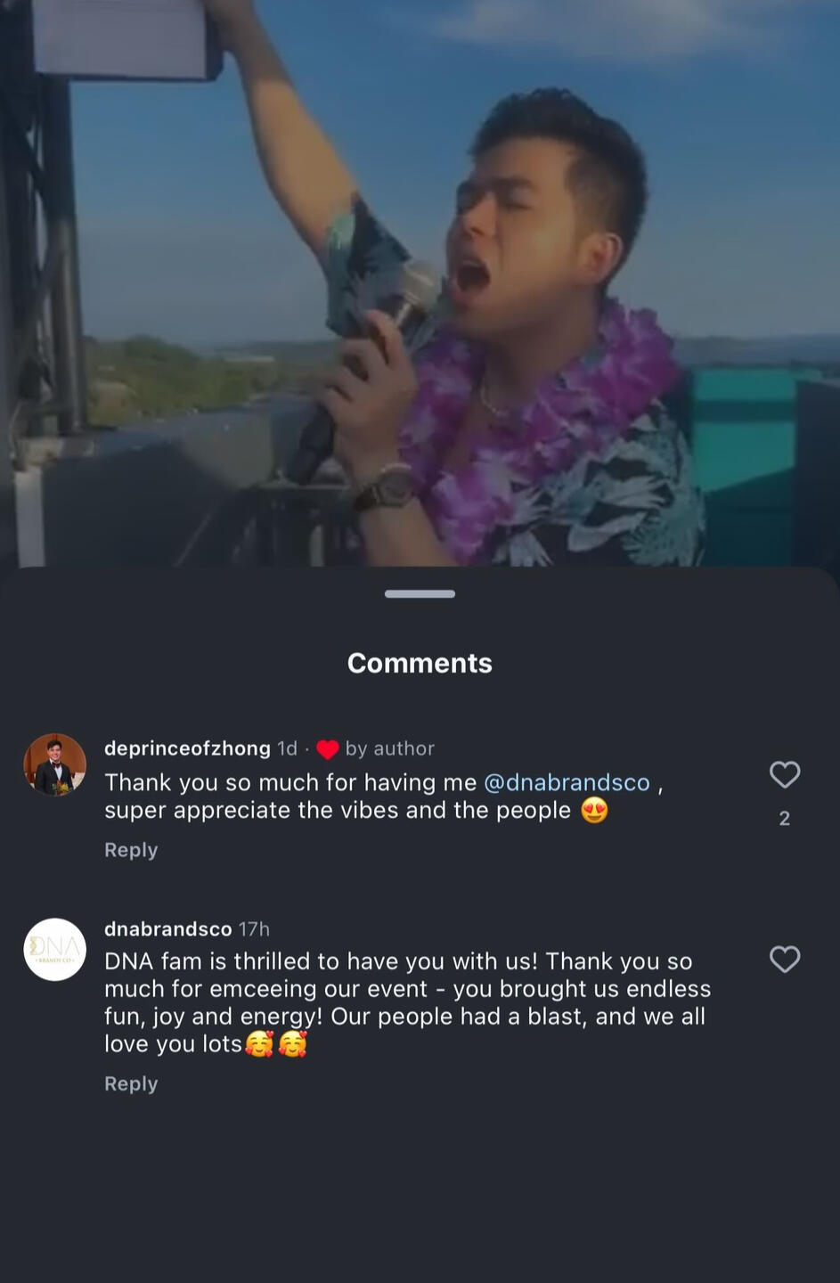
Task: Tap the "by author" label
Action: (390, 748)
